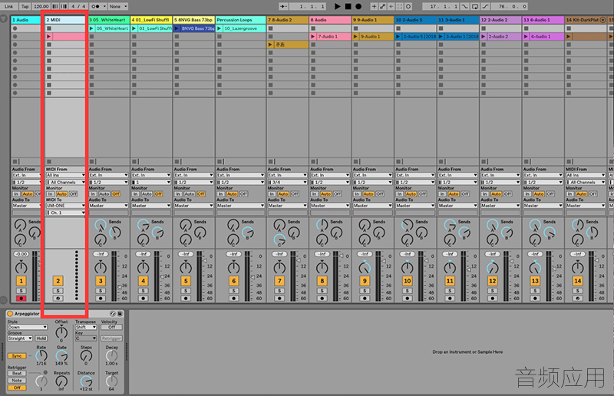614x396 pixels.
Task: Click the 120.00 tempo field
Action: click(41, 6)
